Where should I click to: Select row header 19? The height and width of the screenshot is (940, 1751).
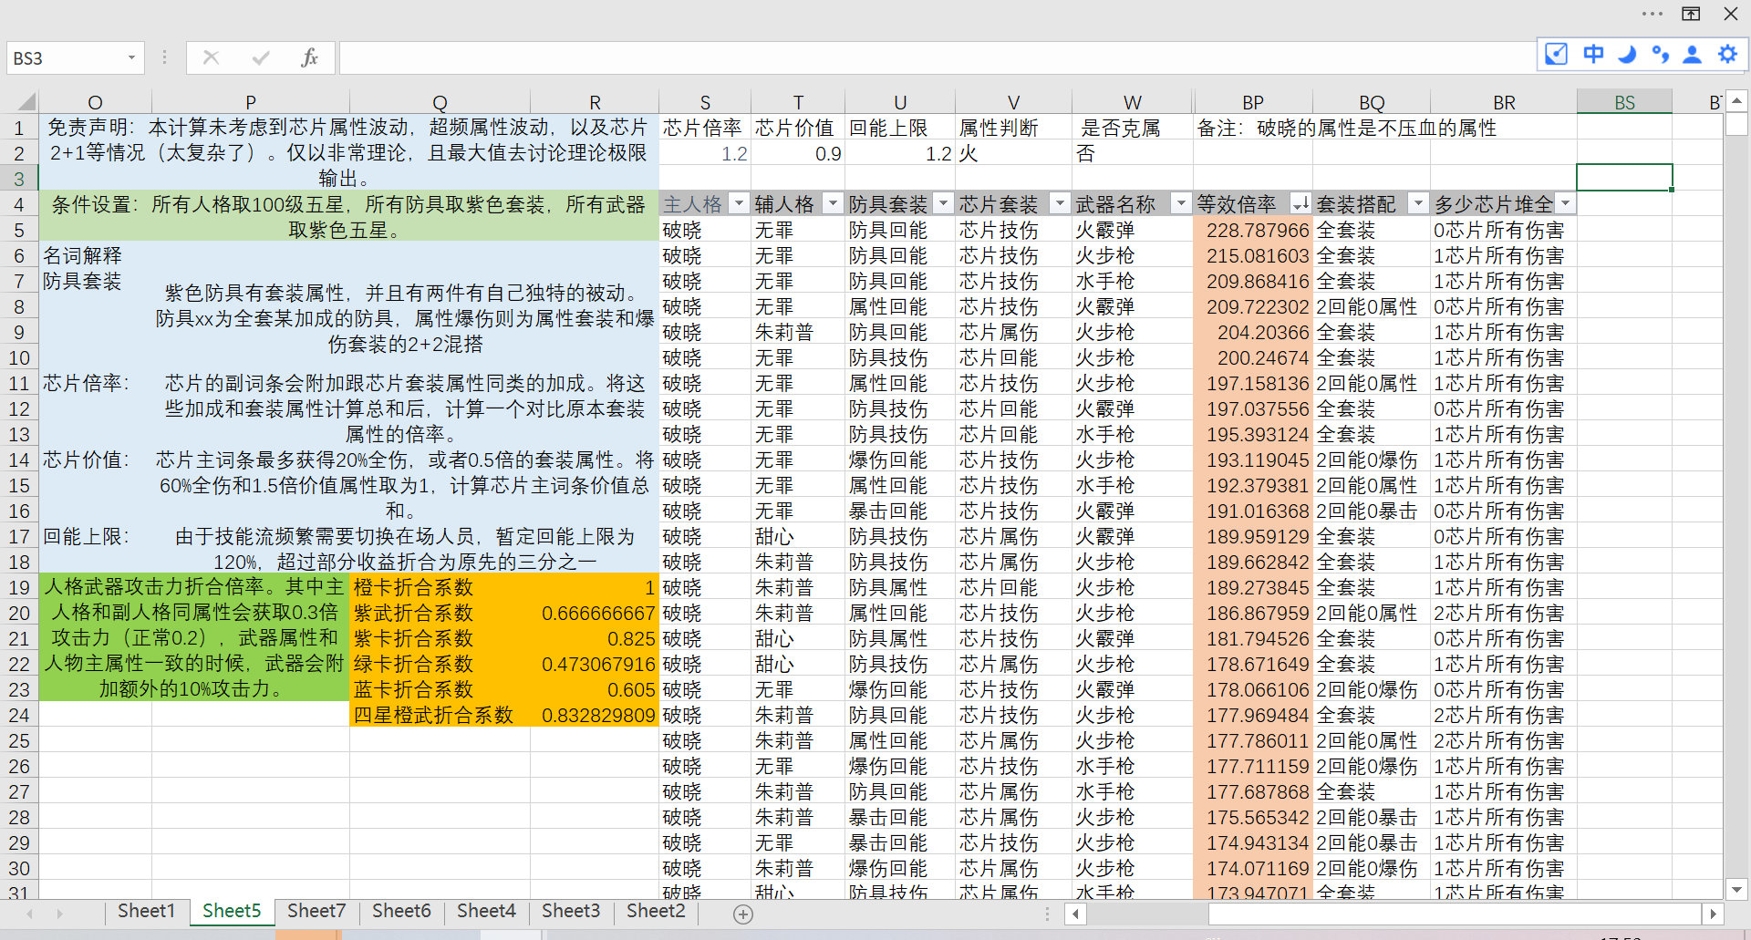pyautogui.click(x=19, y=587)
